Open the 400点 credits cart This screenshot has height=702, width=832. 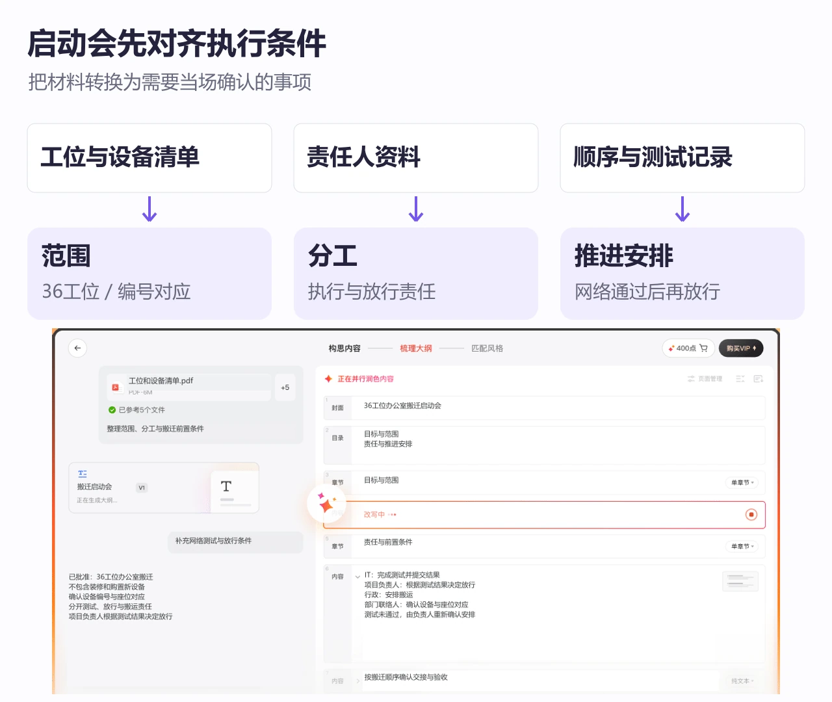(x=688, y=348)
